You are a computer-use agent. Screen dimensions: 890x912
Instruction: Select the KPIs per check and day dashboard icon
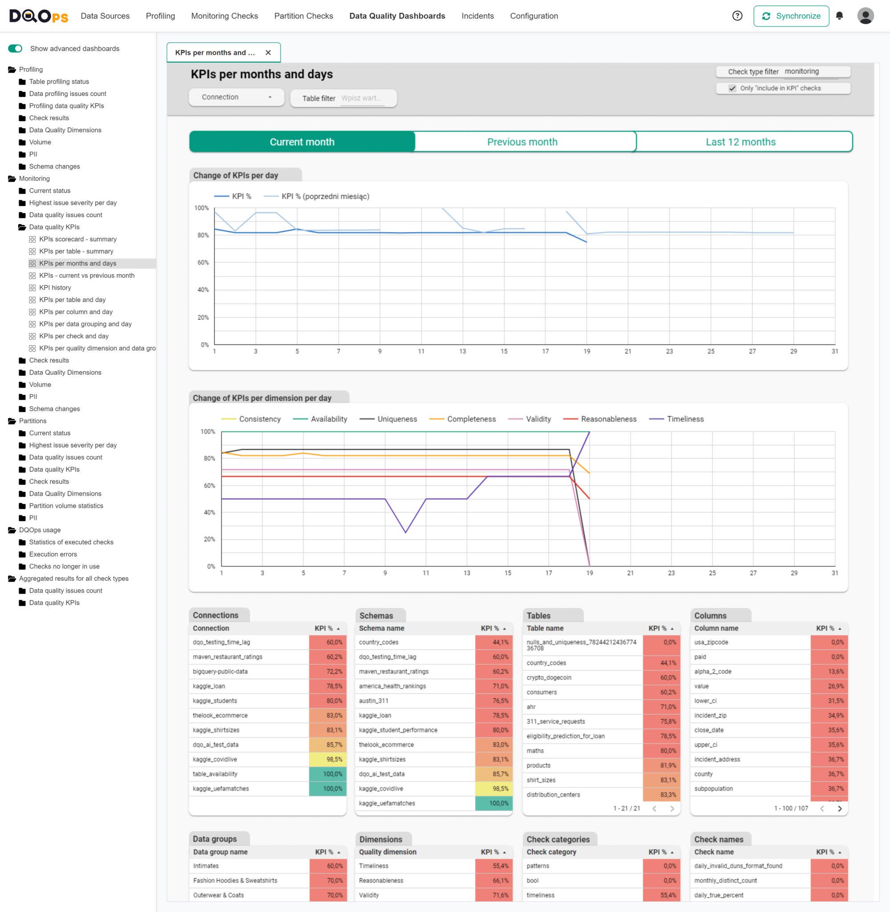[33, 336]
